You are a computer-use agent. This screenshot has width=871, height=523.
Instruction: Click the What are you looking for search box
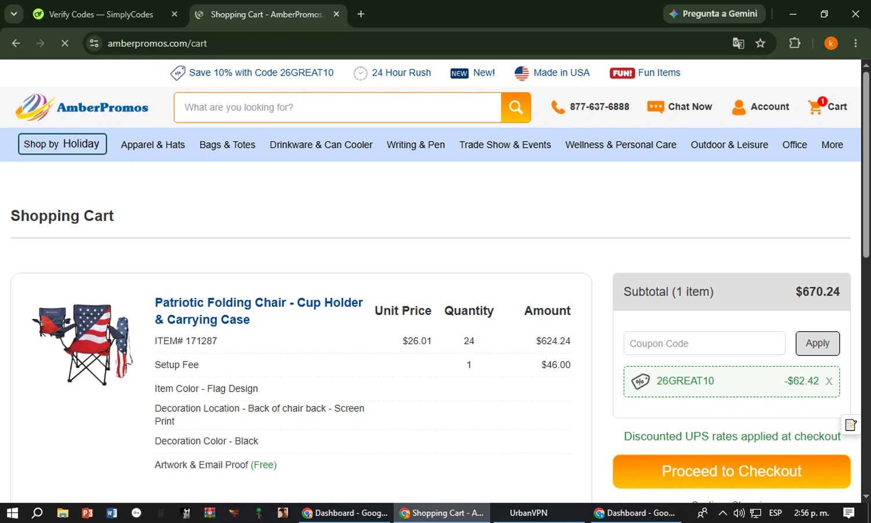[337, 108]
